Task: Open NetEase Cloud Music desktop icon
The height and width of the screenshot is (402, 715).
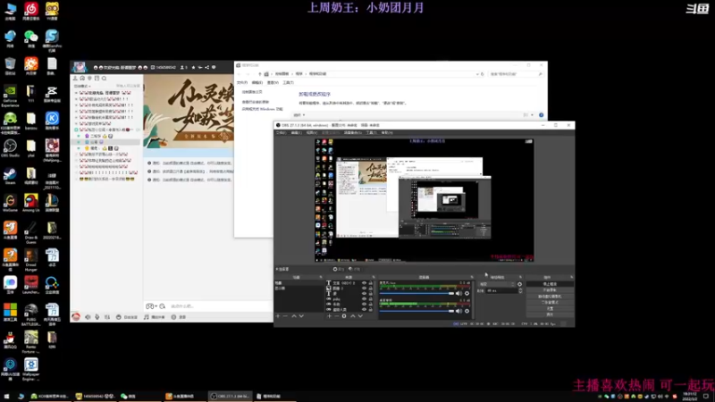Action: (x=31, y=11)
